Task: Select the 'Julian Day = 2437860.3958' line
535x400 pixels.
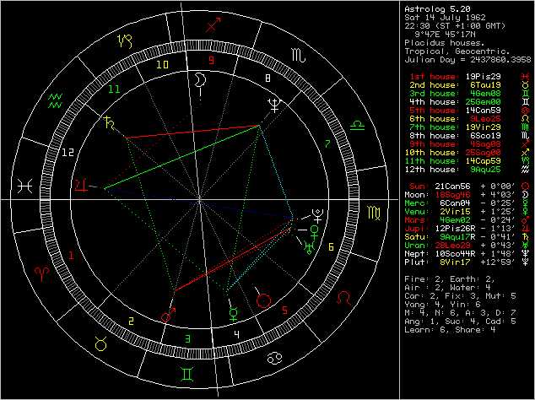Action: pos(467,60)
